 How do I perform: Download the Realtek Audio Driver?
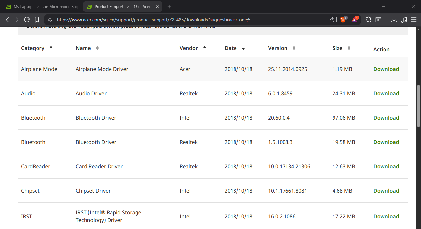click(x=386, y=93)
